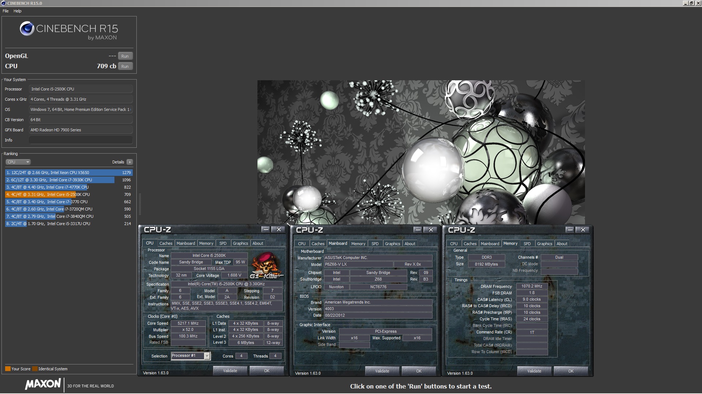This screenshot has height=394, width=702.
Task: Open Memory tab in Mainboard CPU-Z window
Action: tap(358, 244)
